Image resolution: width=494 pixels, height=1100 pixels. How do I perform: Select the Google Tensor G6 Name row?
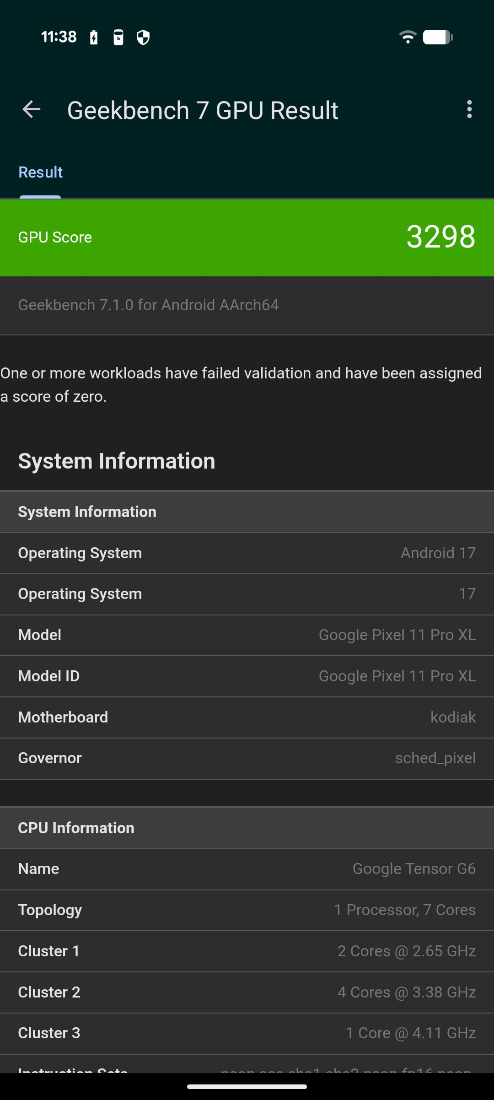click(247, 869)
